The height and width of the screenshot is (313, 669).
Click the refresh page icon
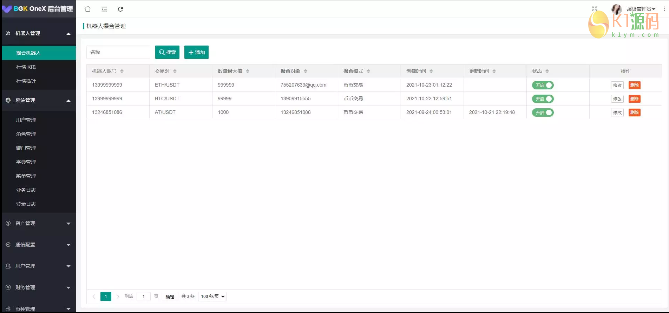(x=120, y=9)
